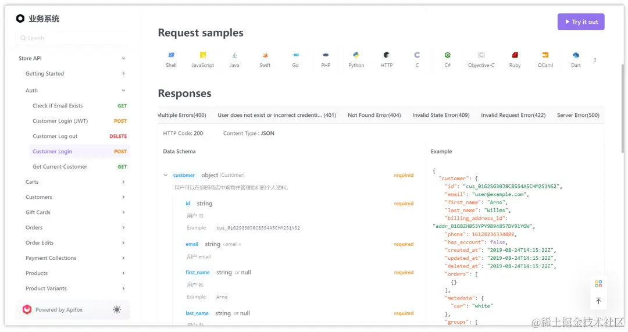The height and width of the screenshot is (332, 628).
Task: Click the first_name property name
Action: click(198, 272)
